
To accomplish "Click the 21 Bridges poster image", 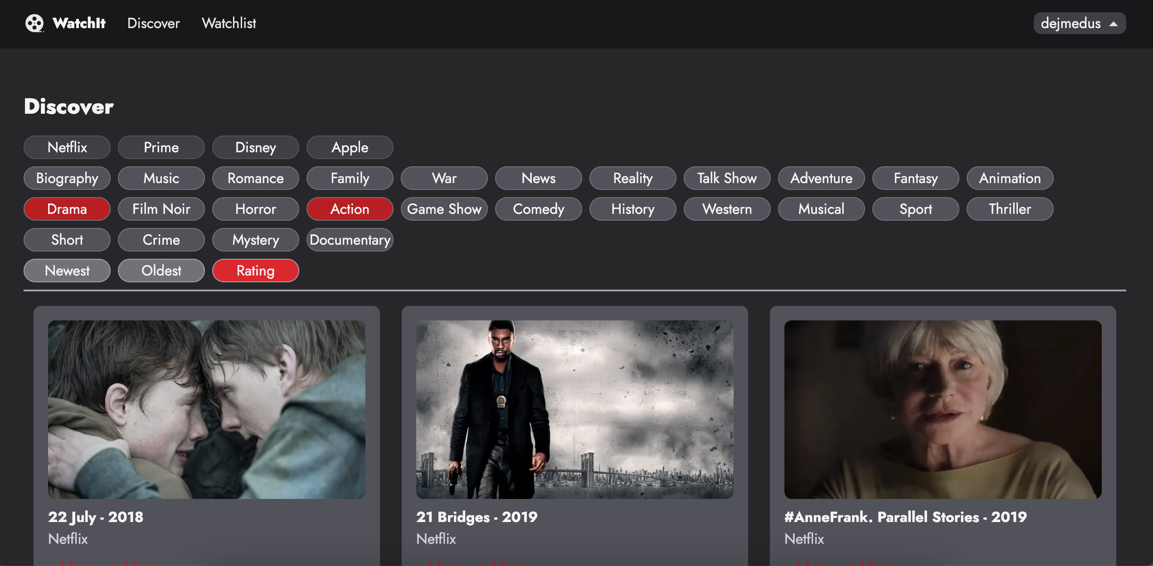I will 574,409.
